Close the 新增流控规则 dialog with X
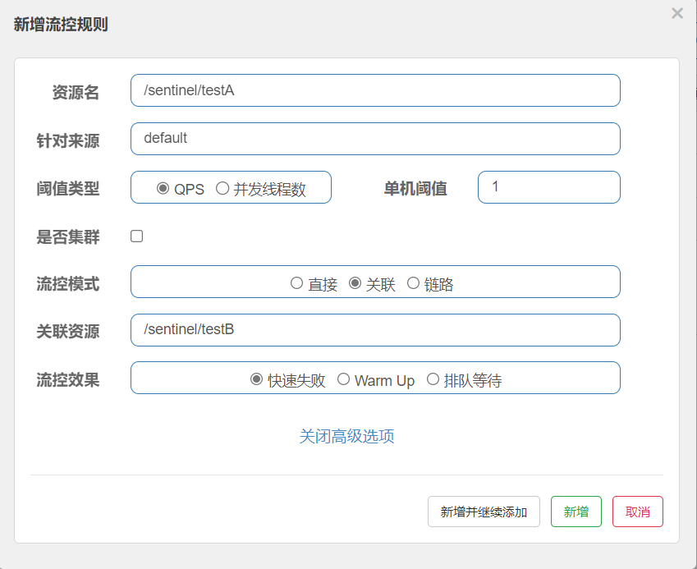Screen dimensions: 697x569 coord(677,13)
